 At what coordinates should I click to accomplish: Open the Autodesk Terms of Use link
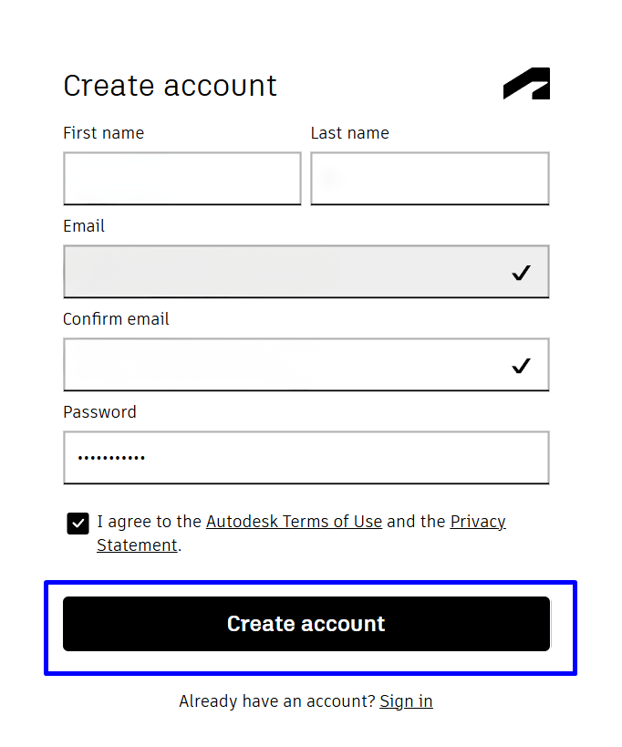pos(294,521)
